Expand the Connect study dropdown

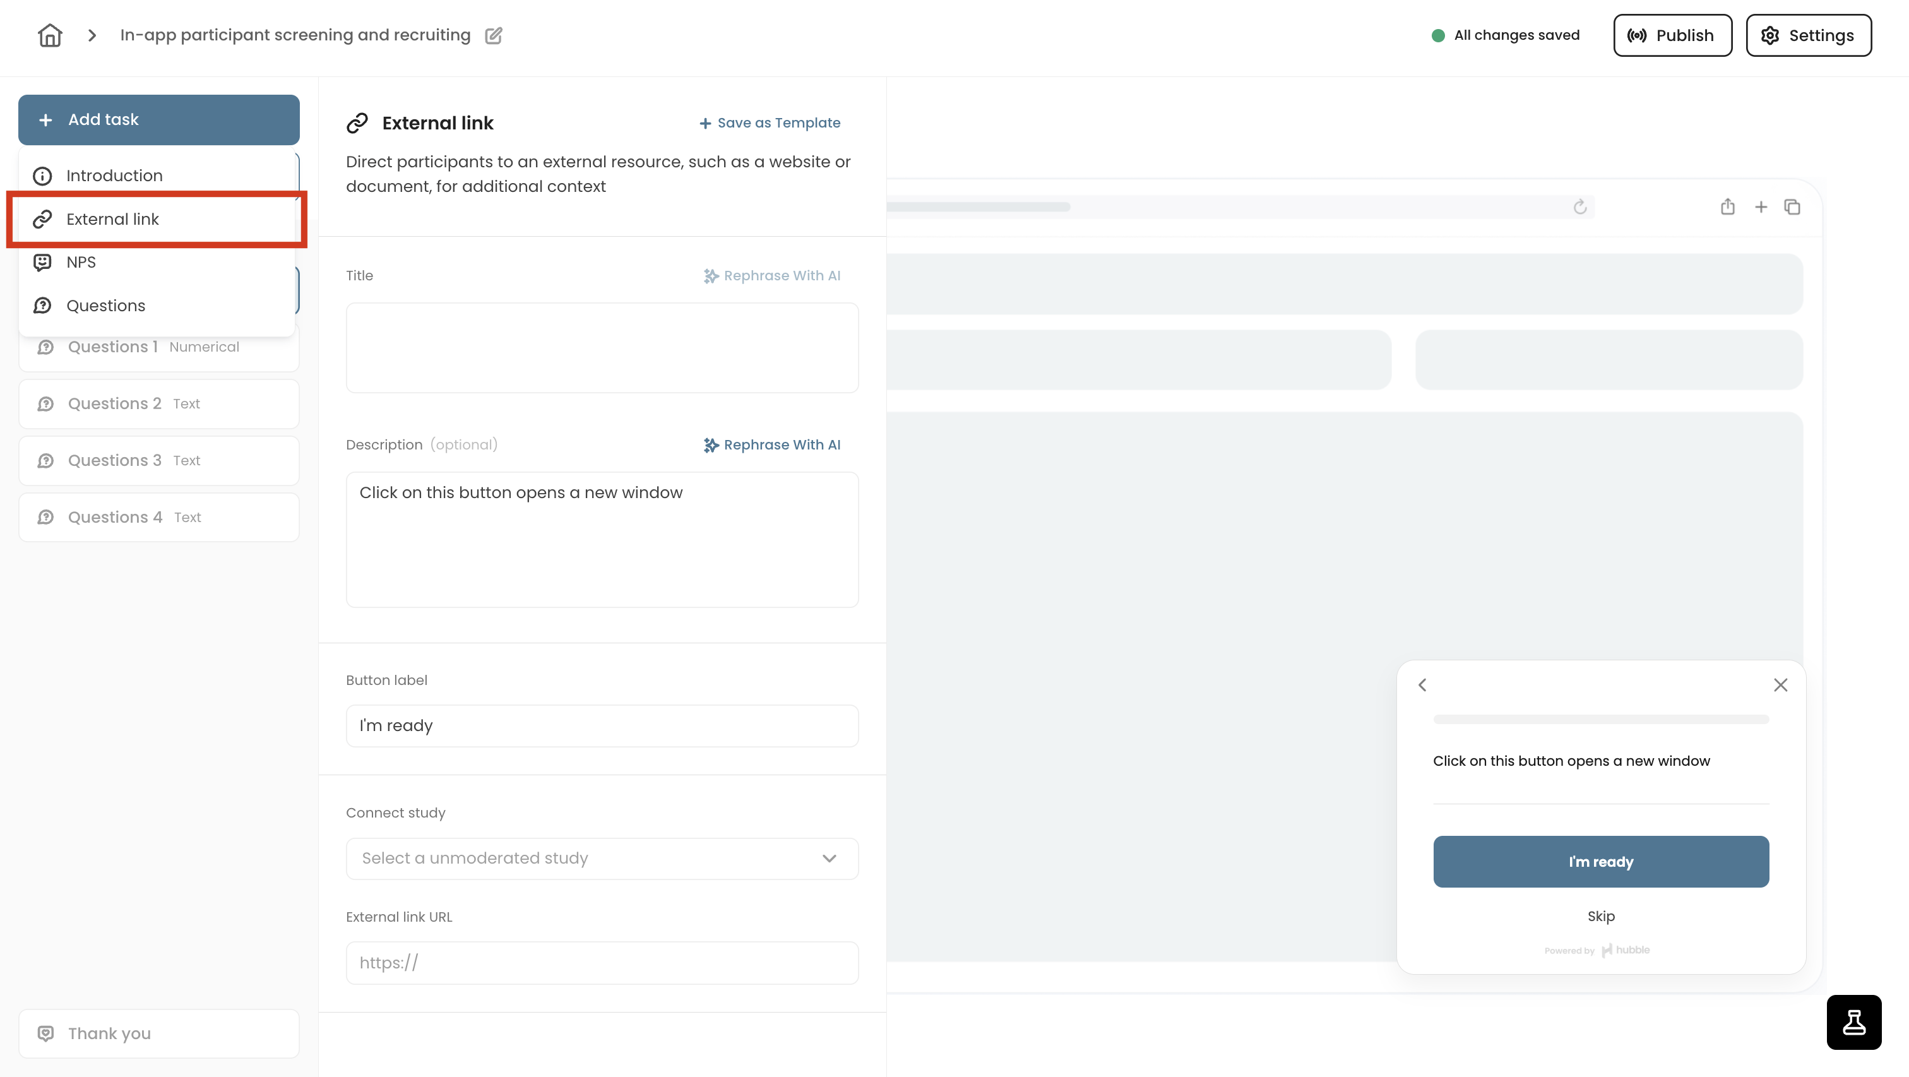click(x=602, y=859)
